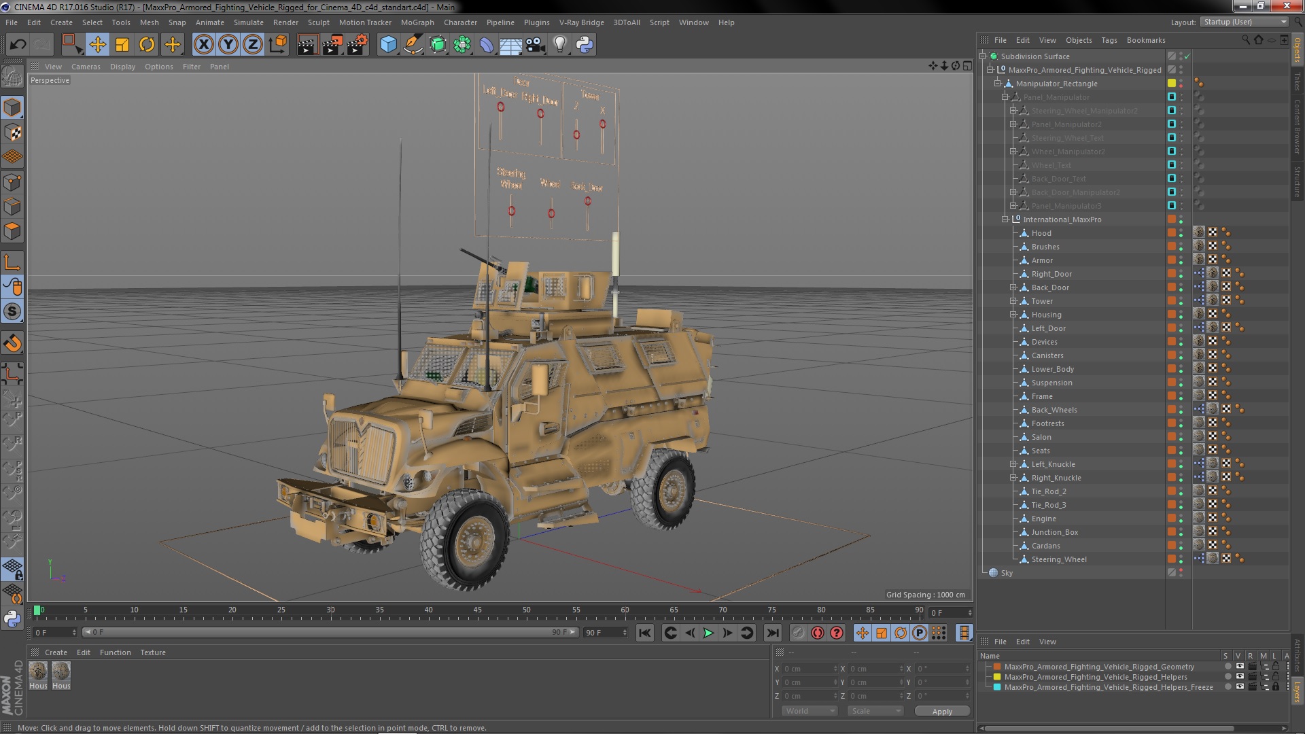Toggle Autokeying button
This screenshot has height=734, width=1305.
tap(817, 633)
